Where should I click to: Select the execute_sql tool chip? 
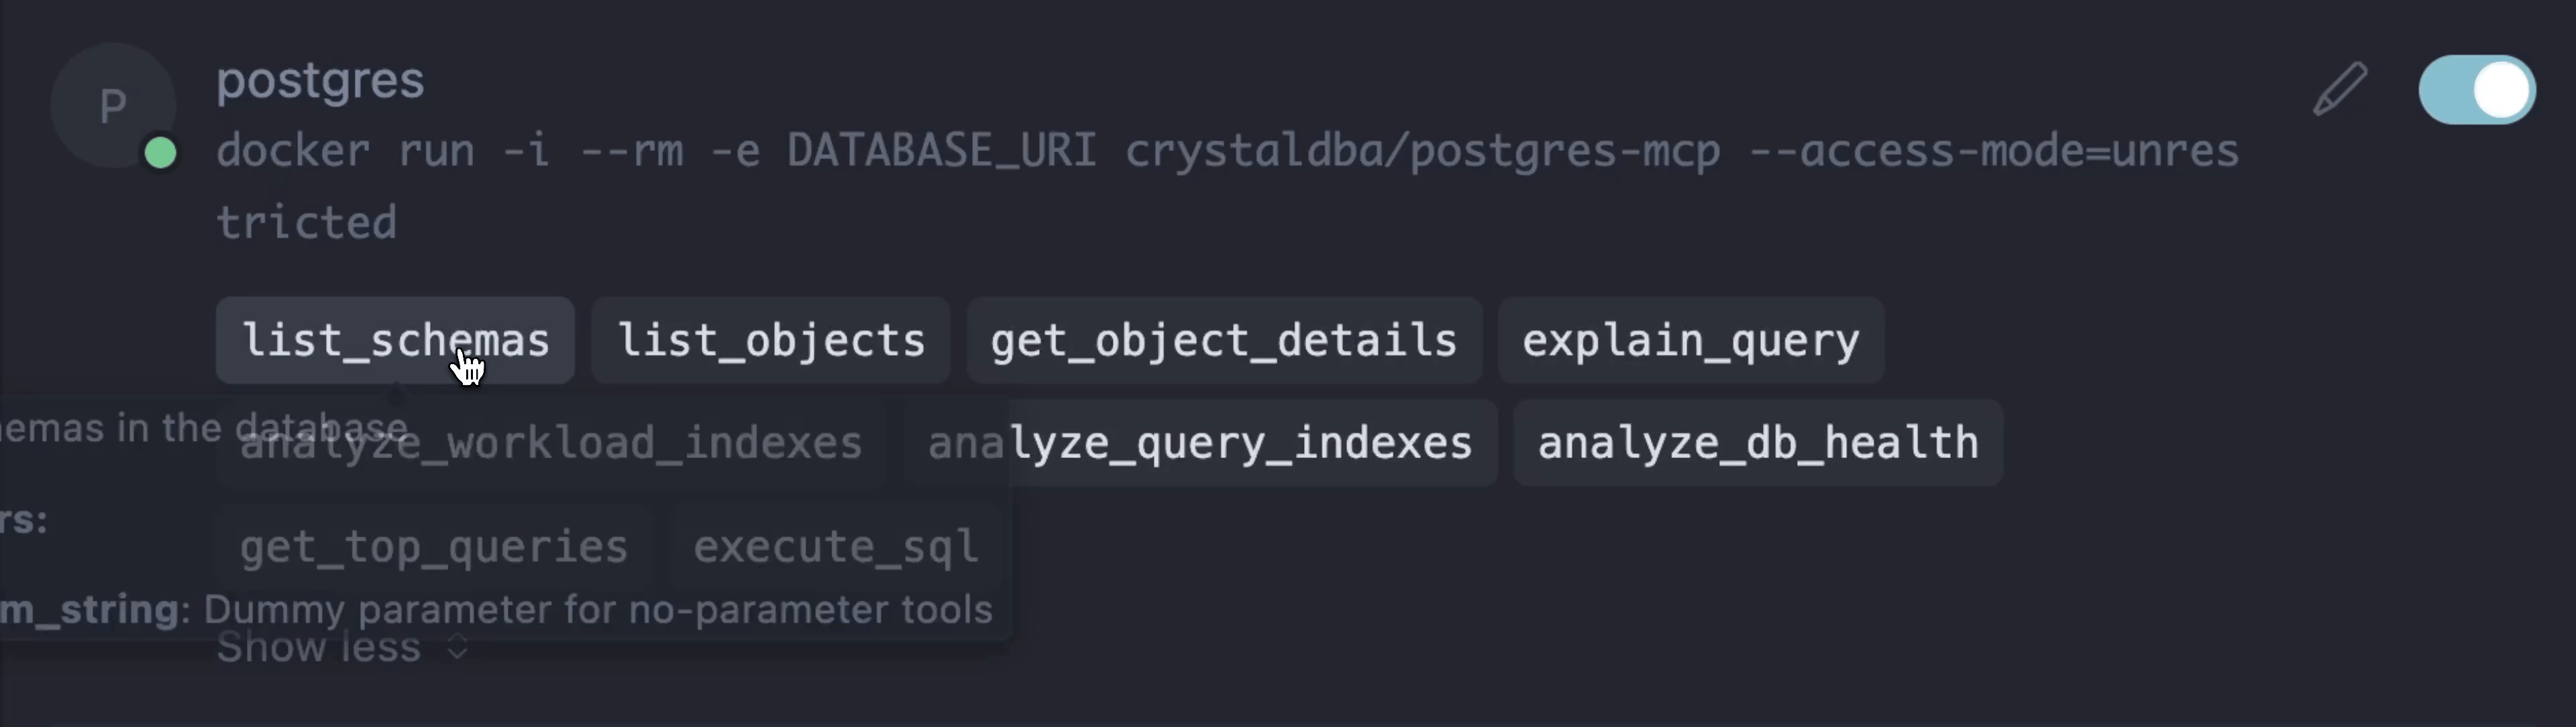point(835,547)
